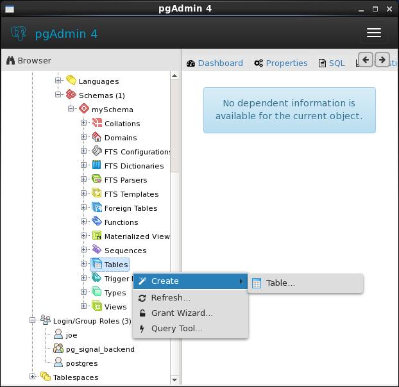The width and height of the screenshot is (399, 387).
Task: Click the Collations node icon
Action: point(97,123)
